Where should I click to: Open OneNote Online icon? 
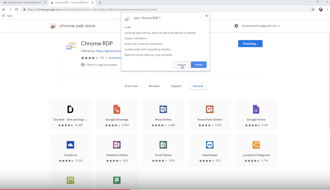coord(117,145)
